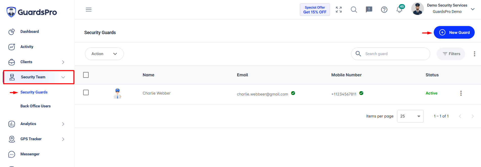Expand the Analytics submenu chevron
Screen dimensions: 481x167
[63, 124]
